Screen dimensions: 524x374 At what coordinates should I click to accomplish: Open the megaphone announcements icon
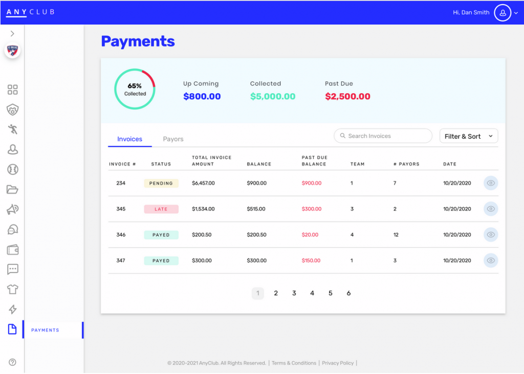[12, 209]
